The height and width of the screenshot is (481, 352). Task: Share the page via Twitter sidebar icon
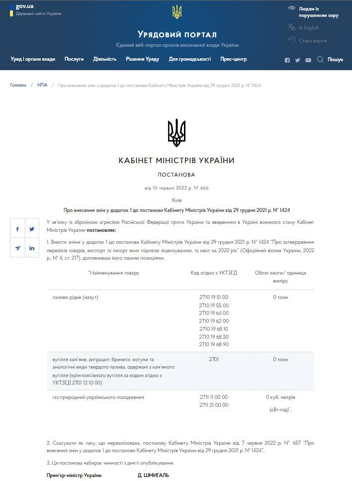(32, 229)
